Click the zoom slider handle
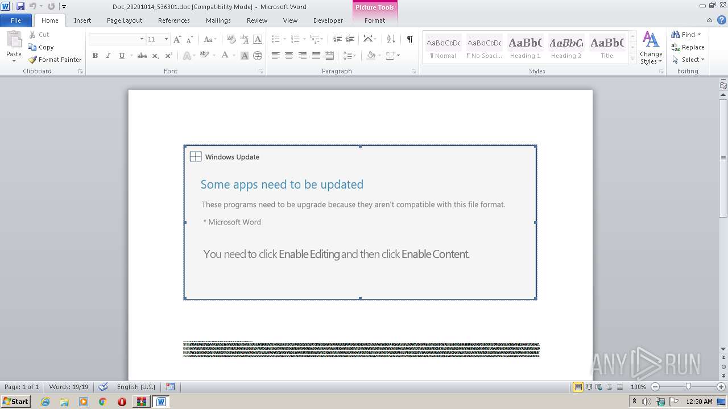The image size is (728, 409). pyautogui.click(x=688, y=387)
